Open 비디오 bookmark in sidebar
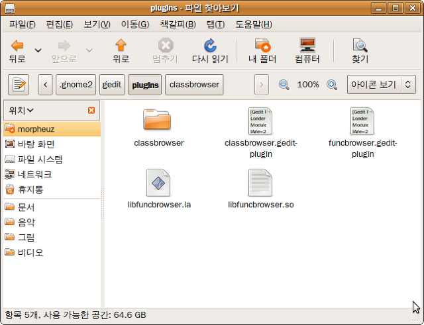The width and height of the screenshot is (424, 325). click(x=52, y=252)
